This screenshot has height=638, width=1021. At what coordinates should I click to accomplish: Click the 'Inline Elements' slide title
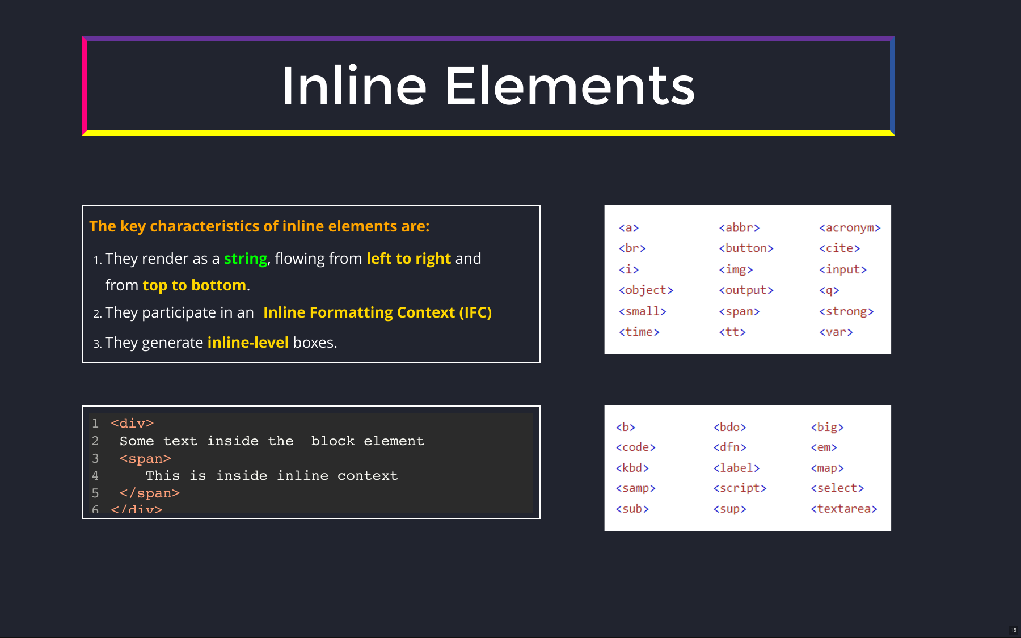tap(488, 86)
